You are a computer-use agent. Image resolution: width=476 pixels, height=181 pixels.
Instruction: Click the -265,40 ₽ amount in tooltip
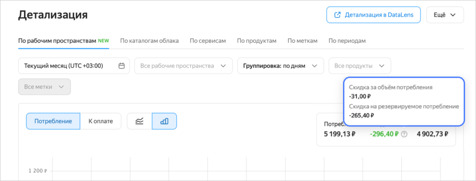tap(361, 115)
